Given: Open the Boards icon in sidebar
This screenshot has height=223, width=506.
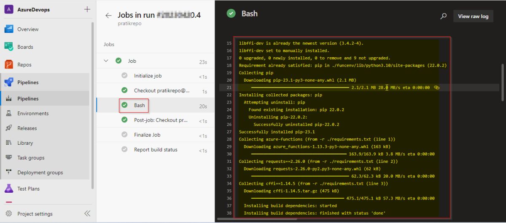Looking at the screenshot, I should pos(9,47).
